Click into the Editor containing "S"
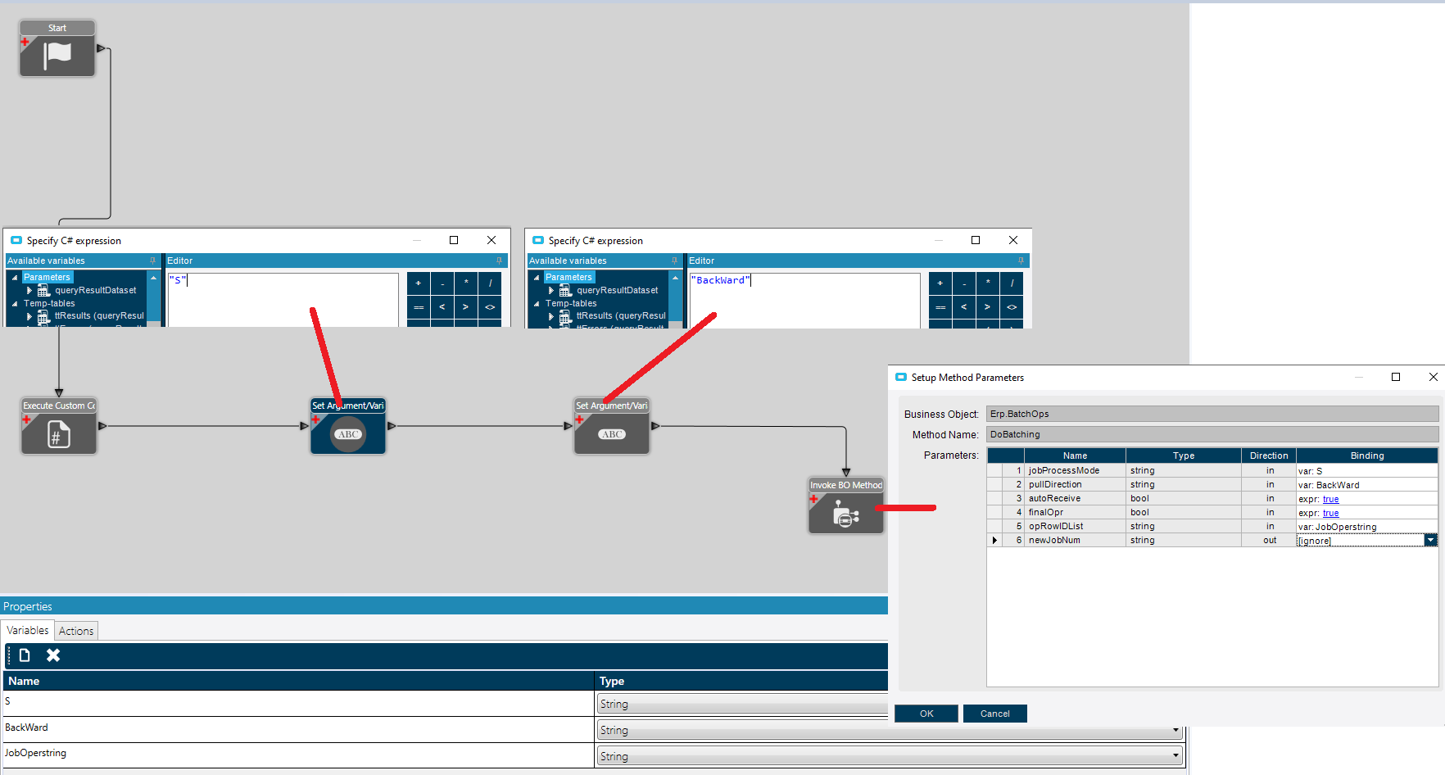Image resolution: width=1445 pixels, height=775 pixels. (x=283, y=300)
